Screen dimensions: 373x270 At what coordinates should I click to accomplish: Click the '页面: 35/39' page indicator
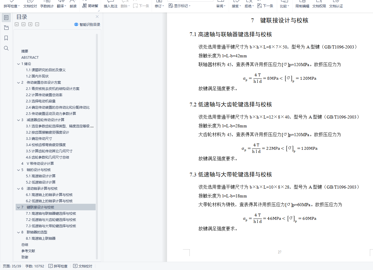[12, 266]
